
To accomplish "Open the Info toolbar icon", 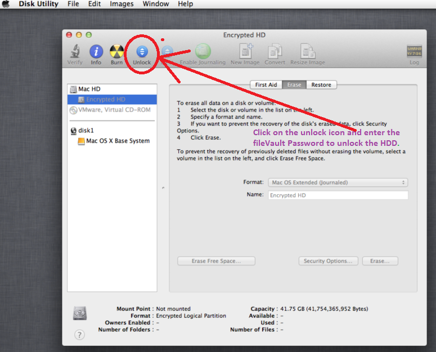I will tap(96, 51).
